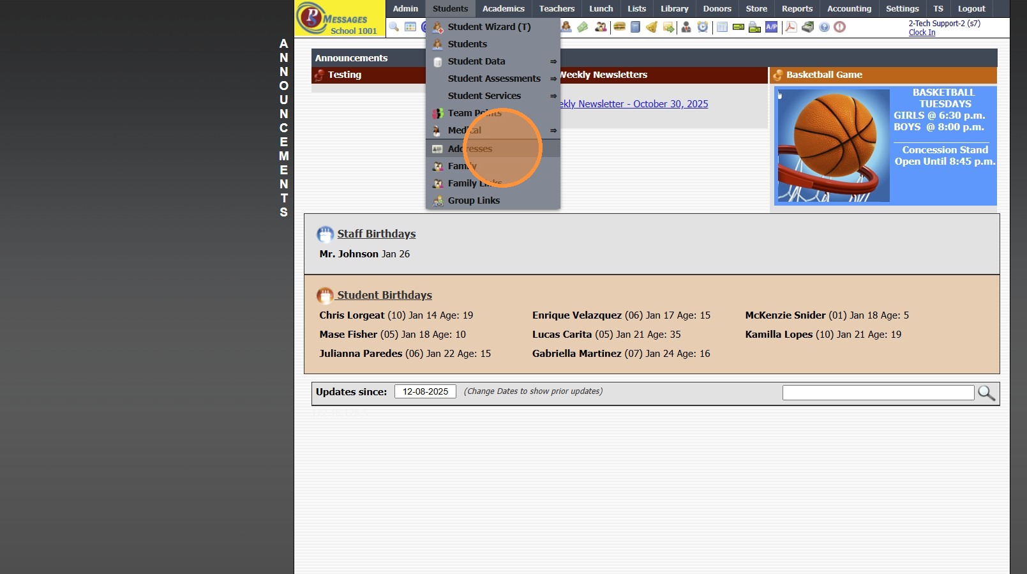Select Group Links menu entry
The height and width of the screenshot is (574, 1027).
[493, 200]
